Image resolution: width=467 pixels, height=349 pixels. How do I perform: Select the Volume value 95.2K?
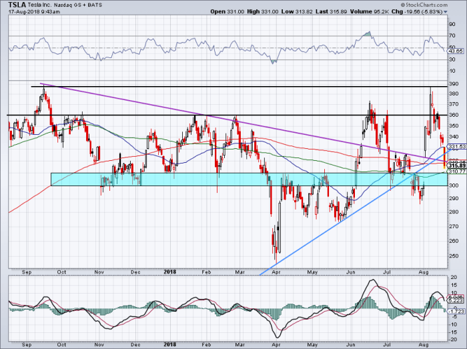click(380, 11)
